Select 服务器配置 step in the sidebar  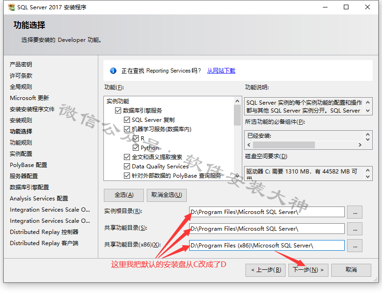point(24,176)
